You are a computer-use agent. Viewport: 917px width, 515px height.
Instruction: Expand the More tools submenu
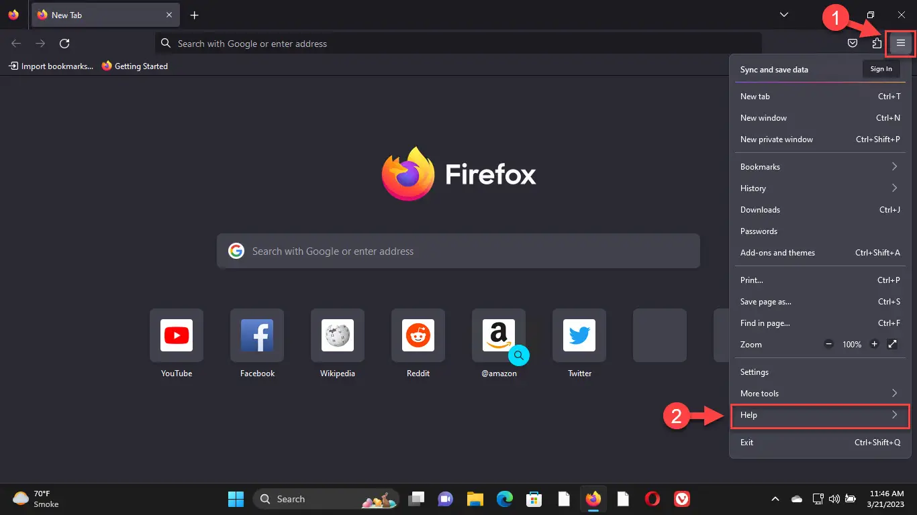(x=820, y=394)
